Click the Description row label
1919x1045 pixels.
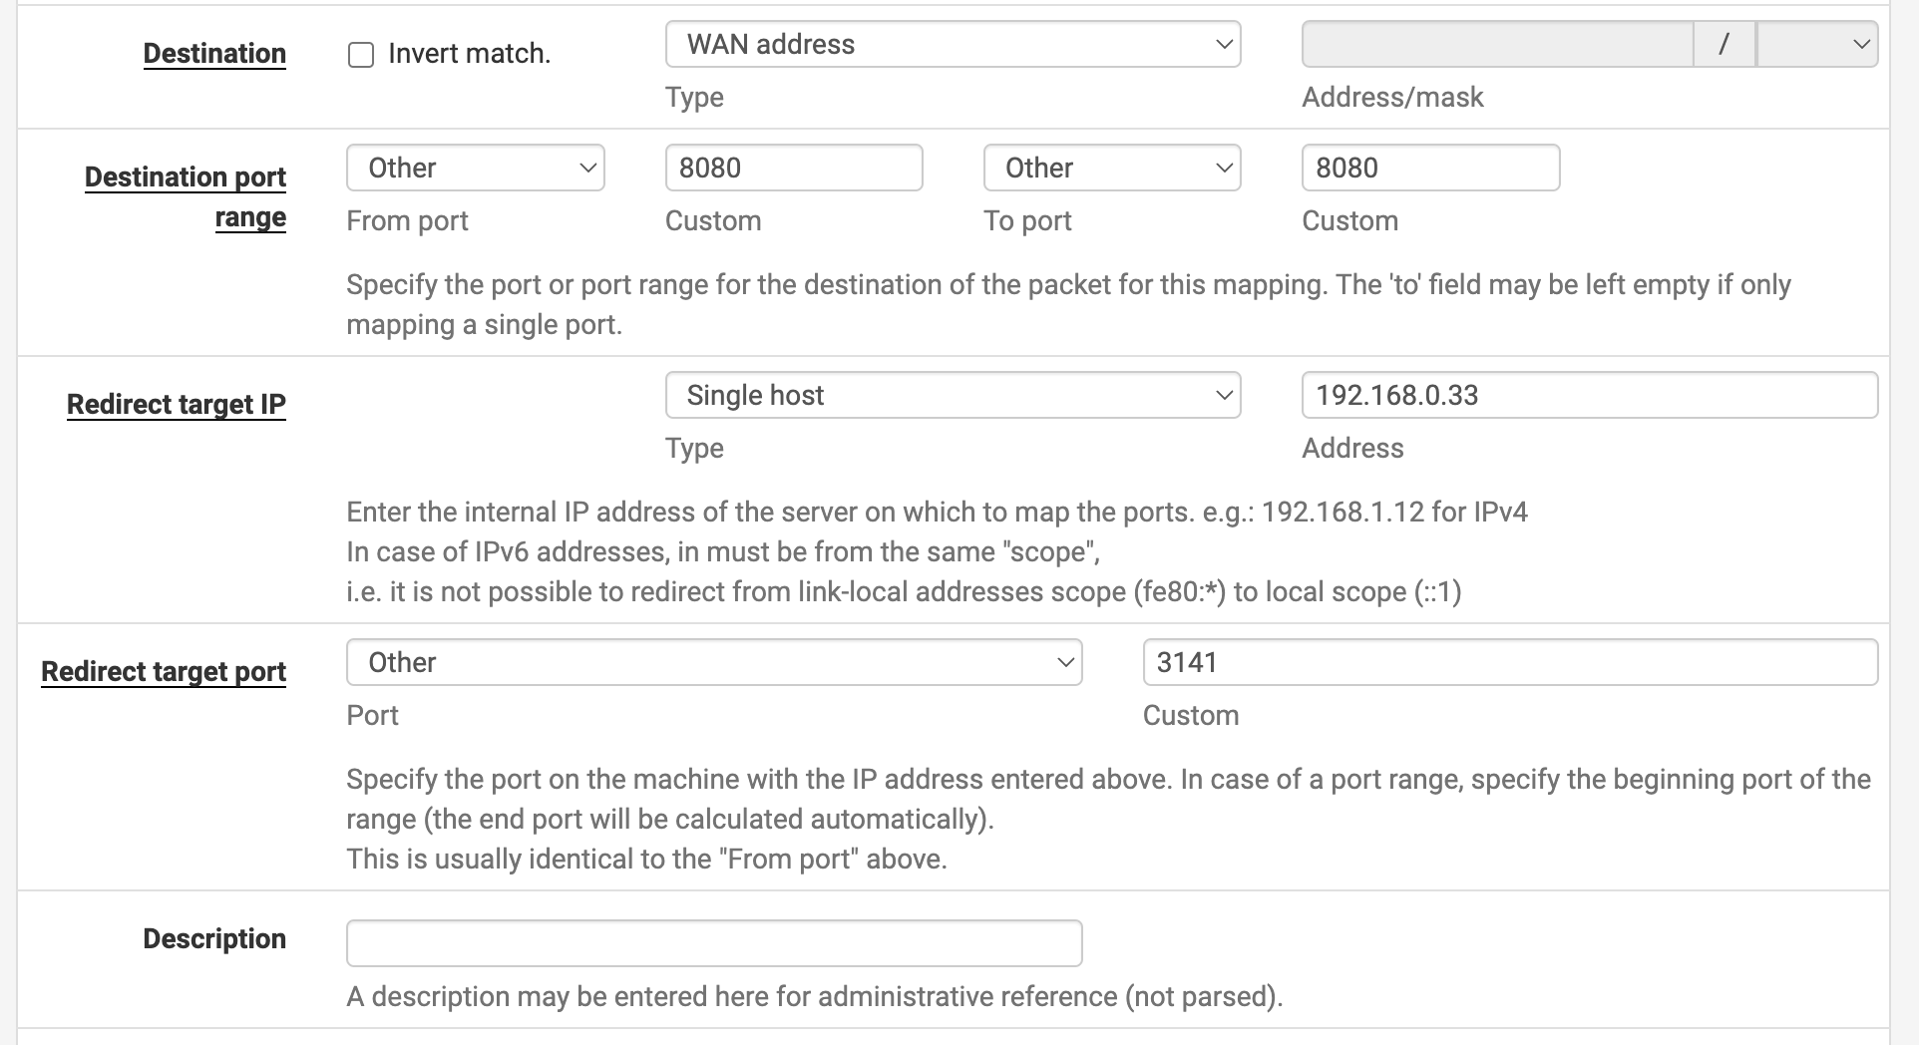click(x=212, y=938)
